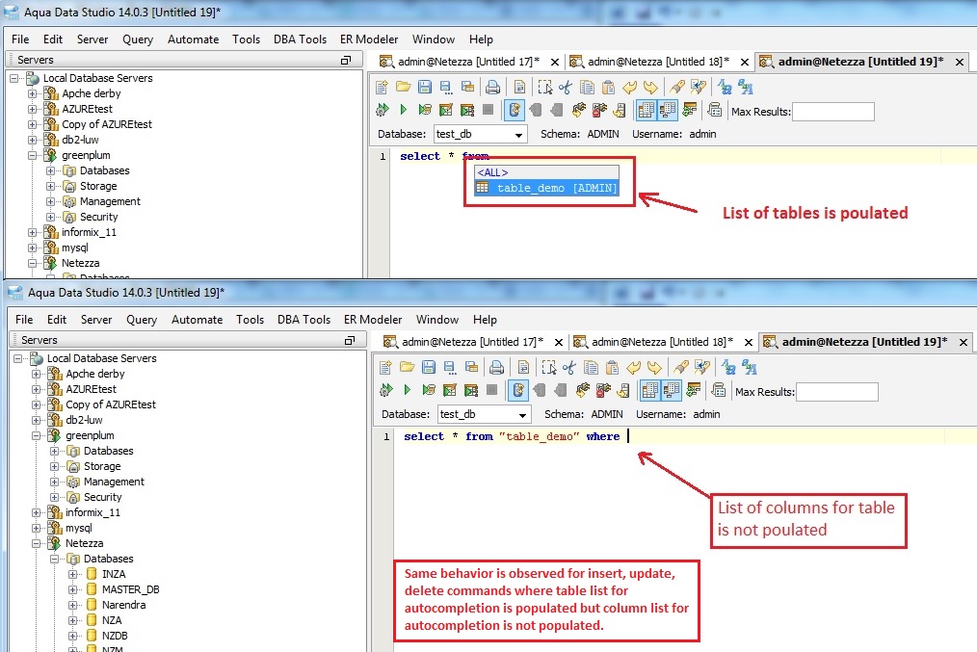This screenshot has width=977, height=652.
Task: Click Paste clipboard icon in upper window toolbar
Action: 609,88
